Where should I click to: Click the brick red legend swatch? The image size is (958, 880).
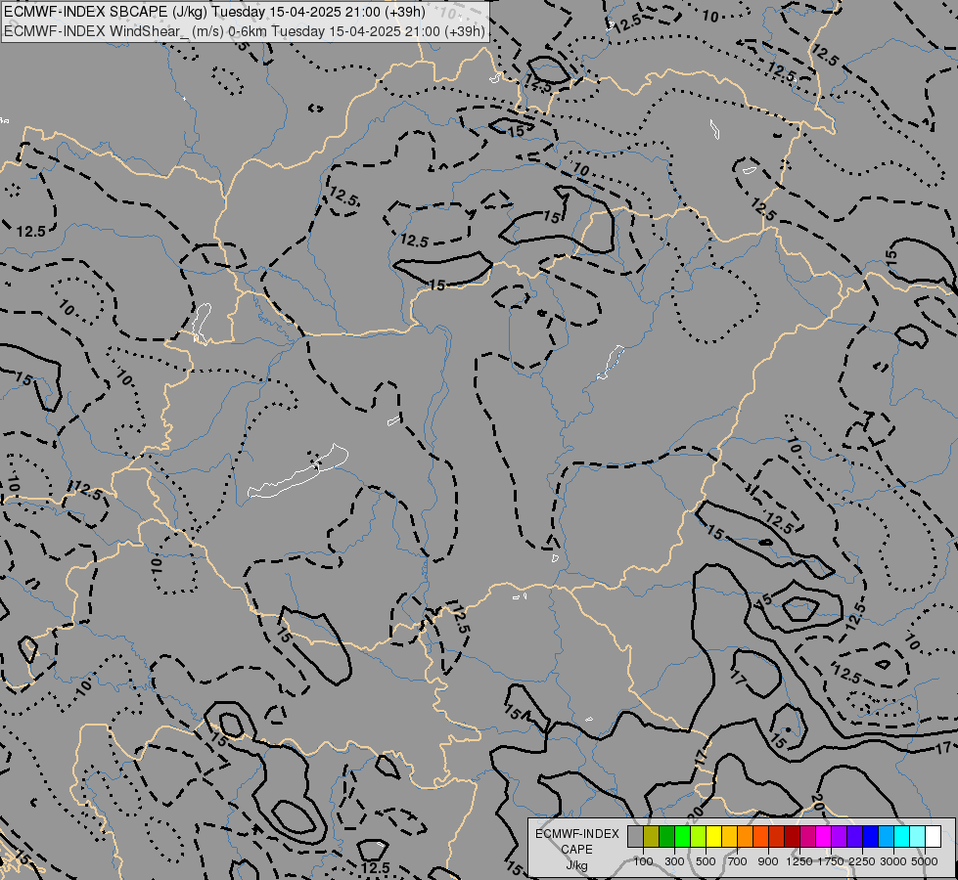[777, 837]
